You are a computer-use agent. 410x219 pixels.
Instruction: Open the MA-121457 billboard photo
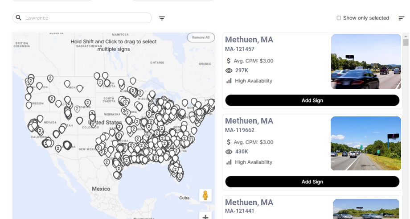coord(366,62)
